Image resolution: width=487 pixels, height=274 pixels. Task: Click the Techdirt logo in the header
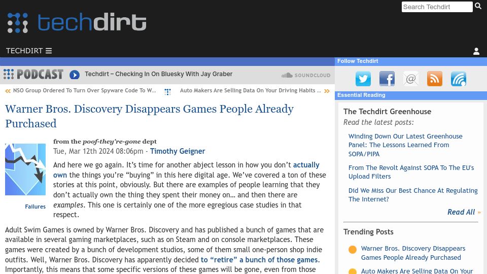click(x=77, y=23)
